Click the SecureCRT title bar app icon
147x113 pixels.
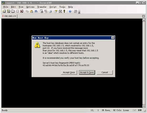(3, 3)
